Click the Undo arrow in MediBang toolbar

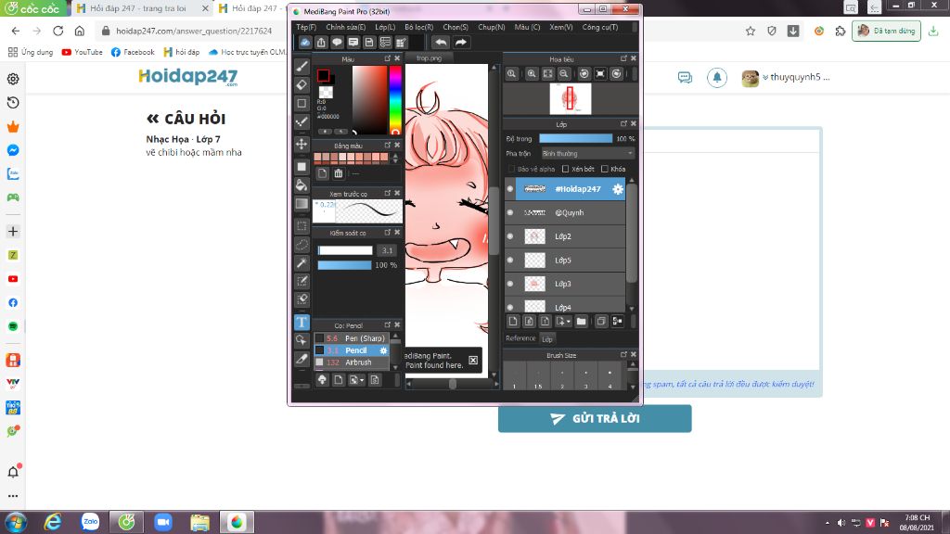tap(441, 42)
